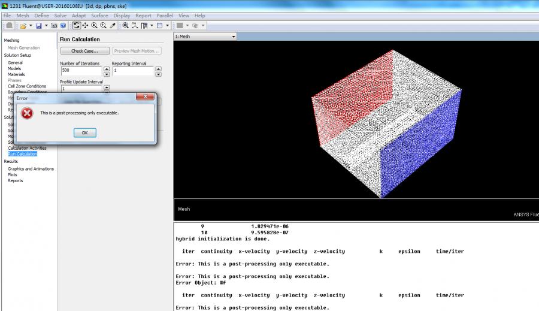This screenshot has width=539, height=311.
Task: Click the Profile Update Interval field
Action: 81,89
